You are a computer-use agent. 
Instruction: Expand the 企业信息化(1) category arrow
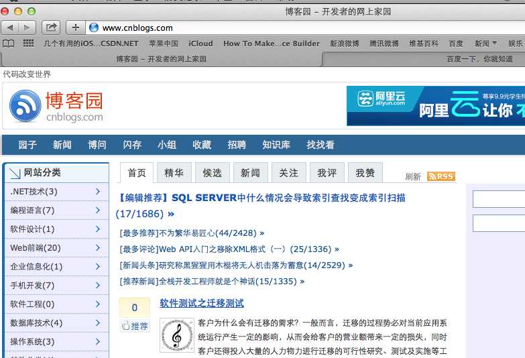[98, 267]
